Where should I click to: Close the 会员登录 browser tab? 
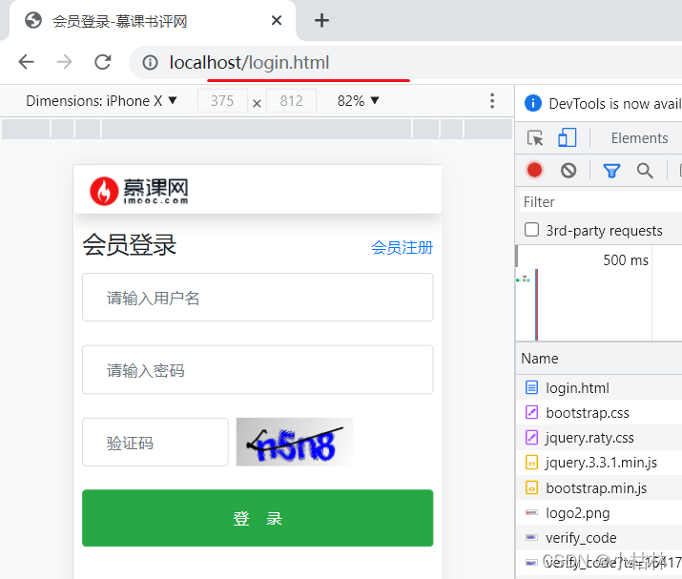point(277,20)
